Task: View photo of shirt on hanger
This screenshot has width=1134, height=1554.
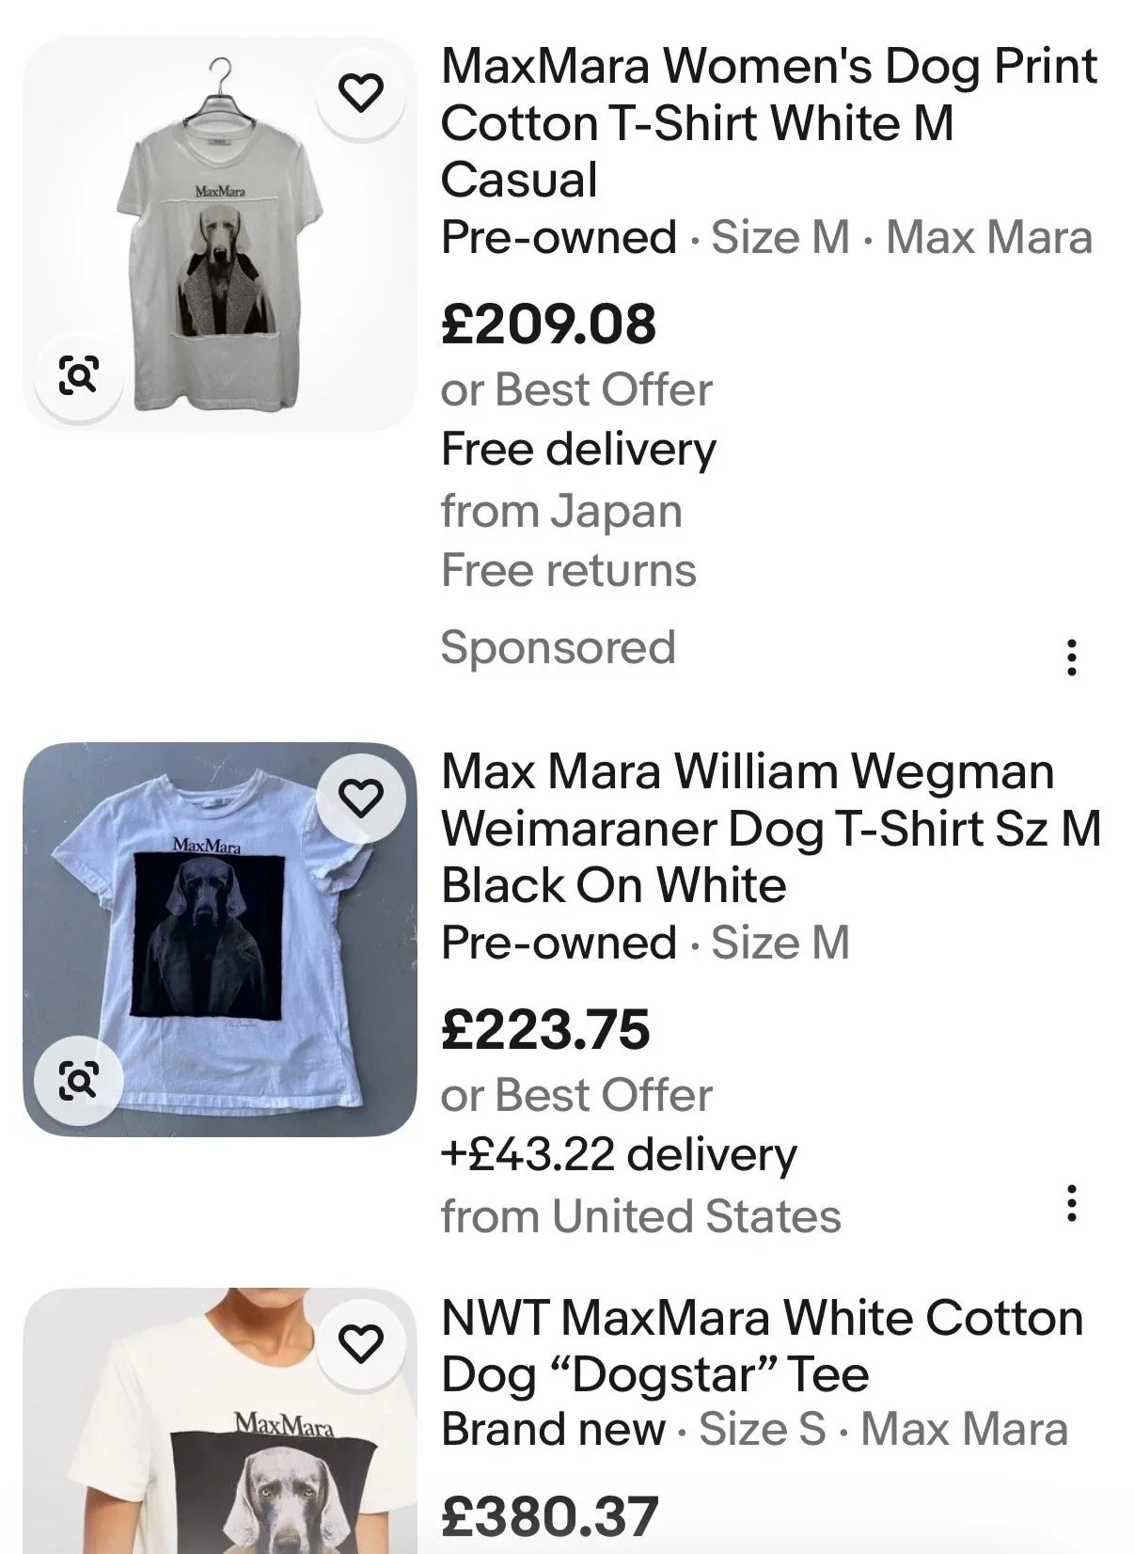Action: (x=220, y=234)
